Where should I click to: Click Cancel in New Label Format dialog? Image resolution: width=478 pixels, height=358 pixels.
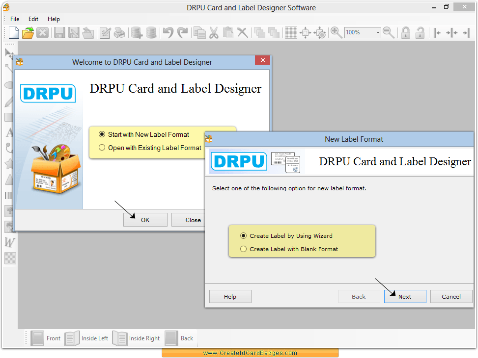click(x=451, y=297)
